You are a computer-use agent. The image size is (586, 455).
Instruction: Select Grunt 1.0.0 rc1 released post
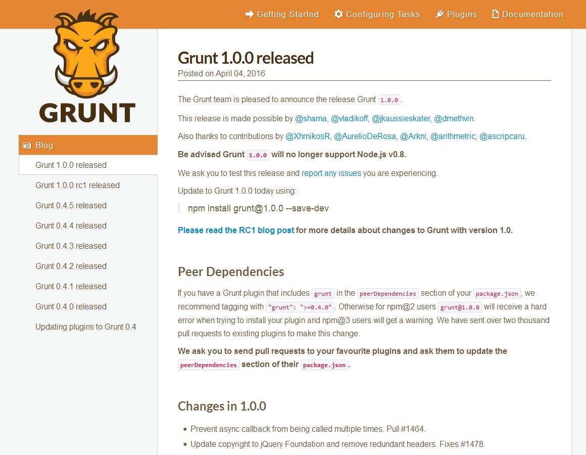coord(77,185)
